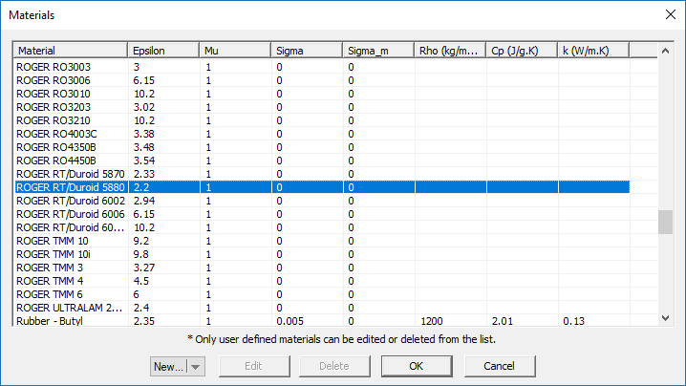Select highlighted ROGER RT/Duroid 5880 row
686x386 pixels.
click(x=322, y=187)
